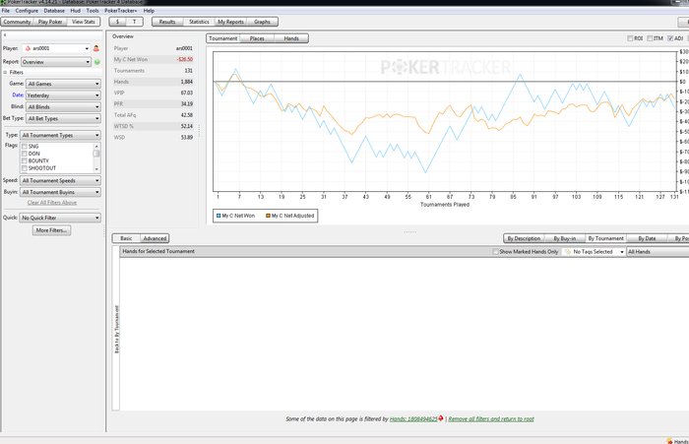
Task: Click the blue My C Net Won legend icon
Action: tap(219, 216)
